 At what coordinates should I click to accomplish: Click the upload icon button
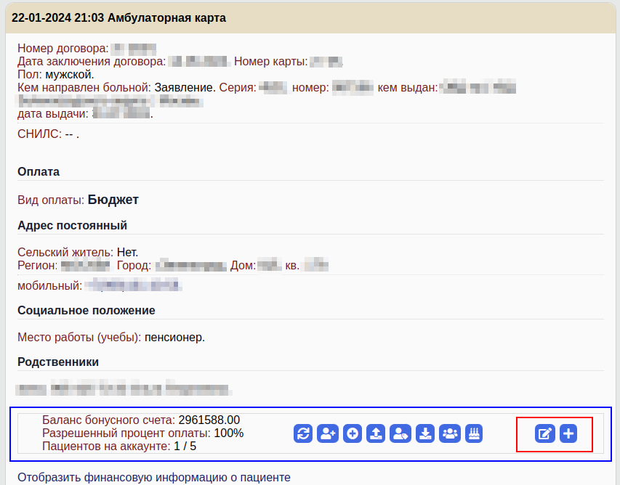coord(376,433)
